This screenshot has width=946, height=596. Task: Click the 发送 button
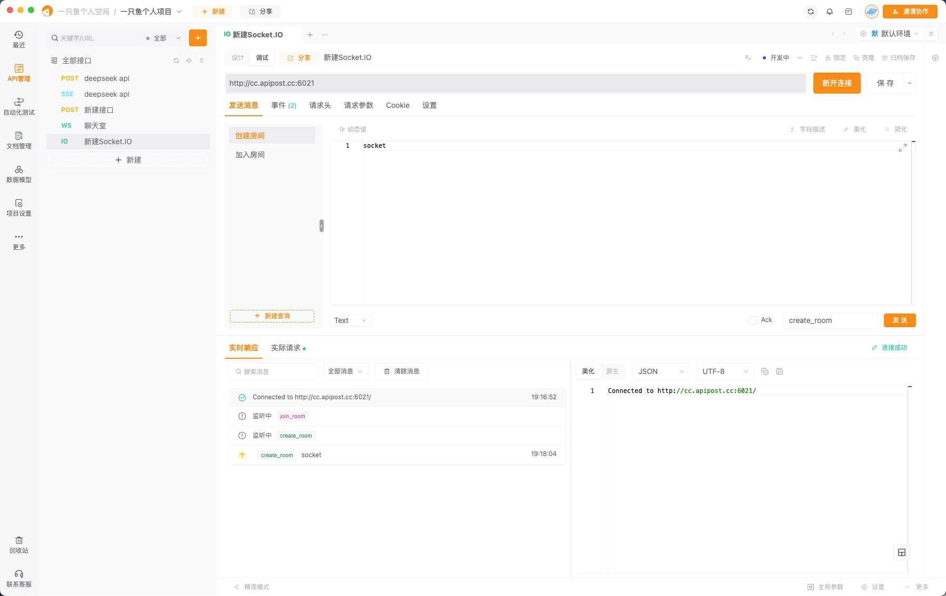[x=900, y=320]
